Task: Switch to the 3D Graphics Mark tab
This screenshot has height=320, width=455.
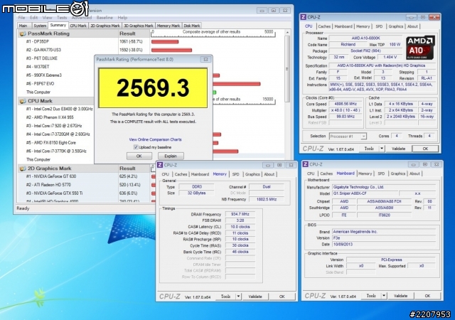Action: pyautogui.click(x=139, y=26)
